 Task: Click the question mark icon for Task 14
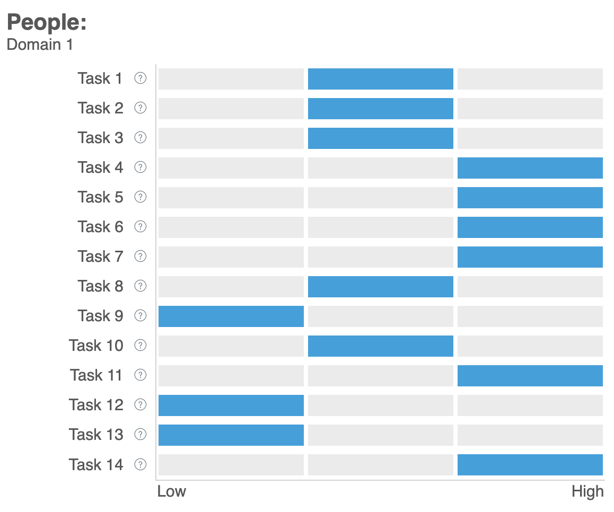click(x=140, y=465)
